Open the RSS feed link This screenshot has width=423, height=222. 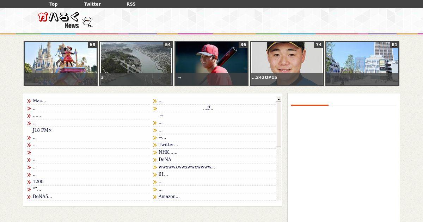coord(131,4)
